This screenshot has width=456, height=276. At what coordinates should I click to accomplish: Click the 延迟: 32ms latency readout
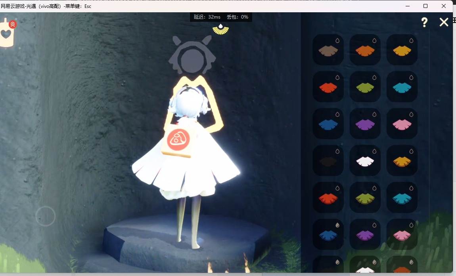(207, 17)
